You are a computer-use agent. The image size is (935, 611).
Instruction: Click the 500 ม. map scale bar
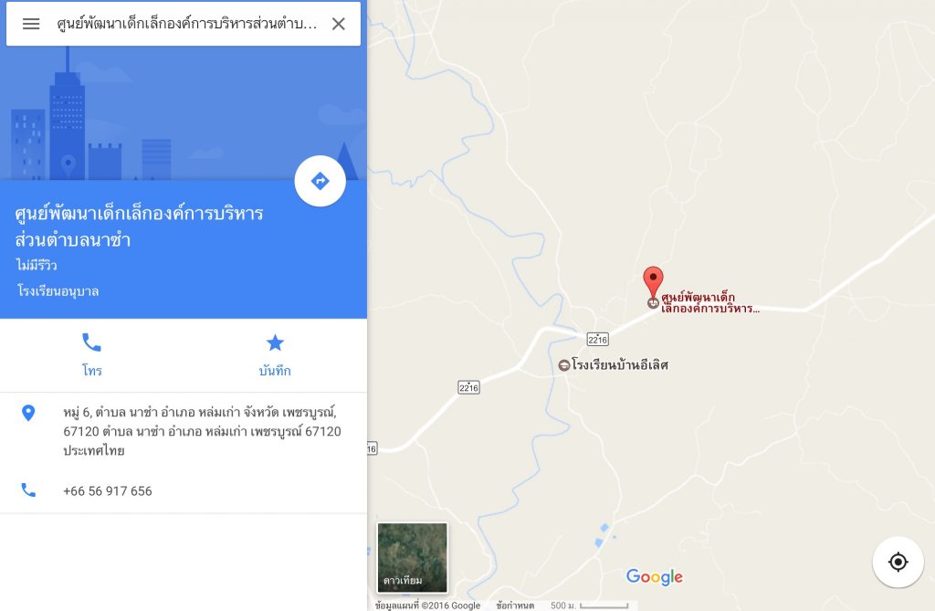(589, 605)
